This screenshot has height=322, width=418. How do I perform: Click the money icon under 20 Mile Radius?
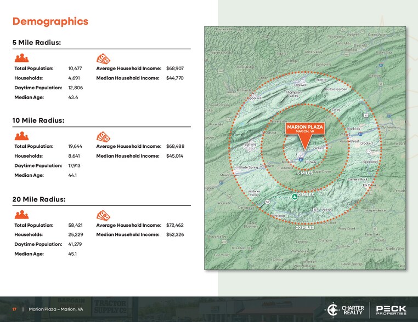(103, 215)
